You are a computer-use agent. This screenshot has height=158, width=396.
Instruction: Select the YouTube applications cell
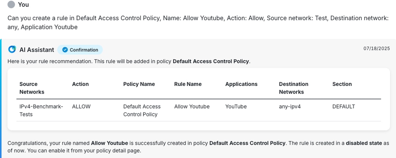pyautogui.click(x=236, y=107)
